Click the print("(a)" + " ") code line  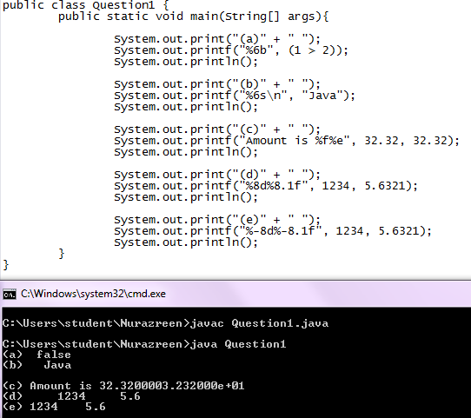217,39
